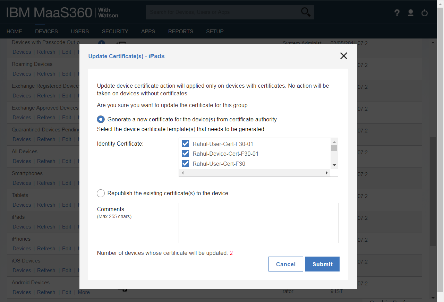
Task: Open the help icon in the header
Action: coord(396,12)
